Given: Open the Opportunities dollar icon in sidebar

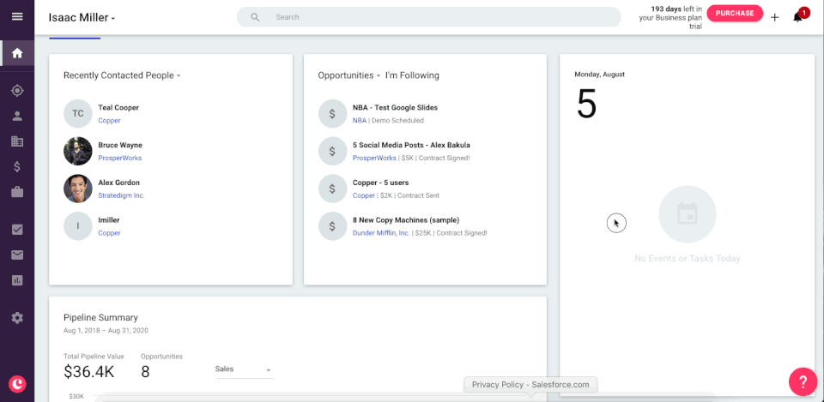Looking at the screenshot, I should click(x=17, y=167).
